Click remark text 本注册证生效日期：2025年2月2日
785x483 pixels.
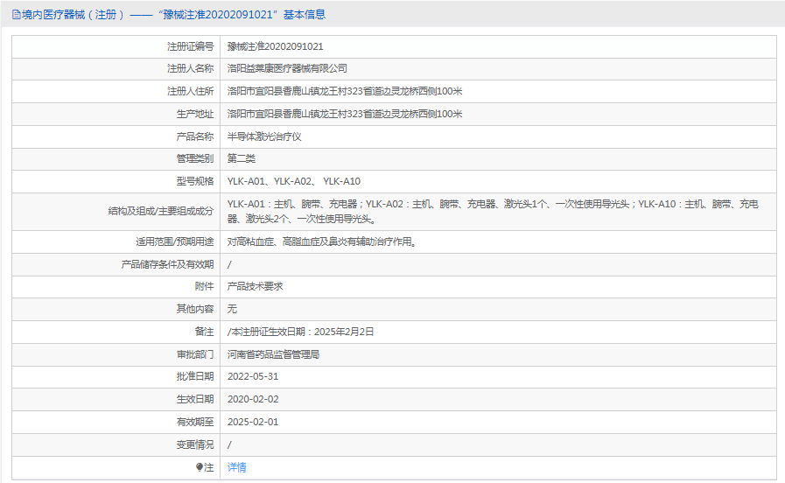pos(303,332)
